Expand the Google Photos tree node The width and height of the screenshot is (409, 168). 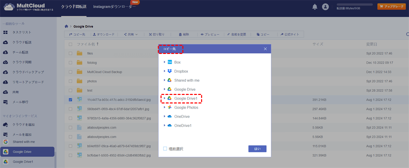[164, 107]
